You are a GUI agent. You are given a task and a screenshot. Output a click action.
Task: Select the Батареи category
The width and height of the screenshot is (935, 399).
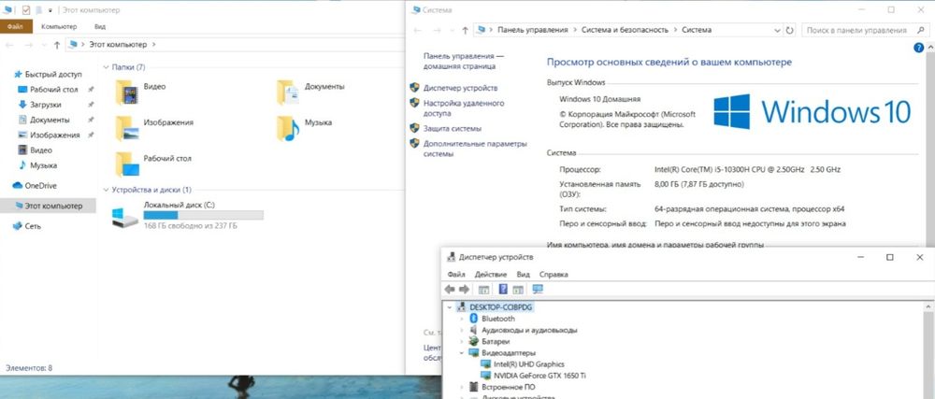coord(489,342)
